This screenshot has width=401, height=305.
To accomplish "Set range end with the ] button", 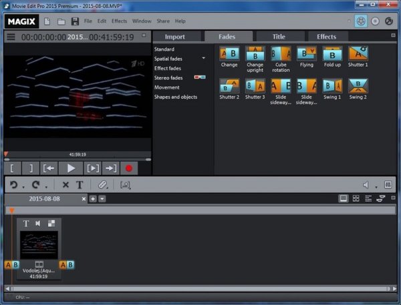I will [x=31, y=168].
